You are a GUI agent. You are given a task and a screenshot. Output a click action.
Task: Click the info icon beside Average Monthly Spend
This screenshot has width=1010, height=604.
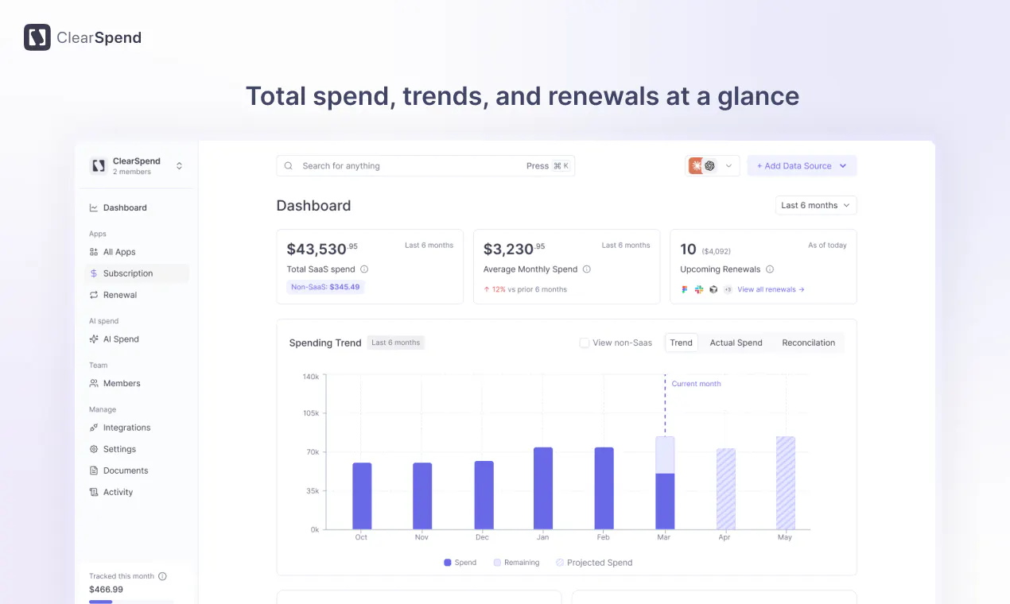pyautogui.click(x=587, y=269)
